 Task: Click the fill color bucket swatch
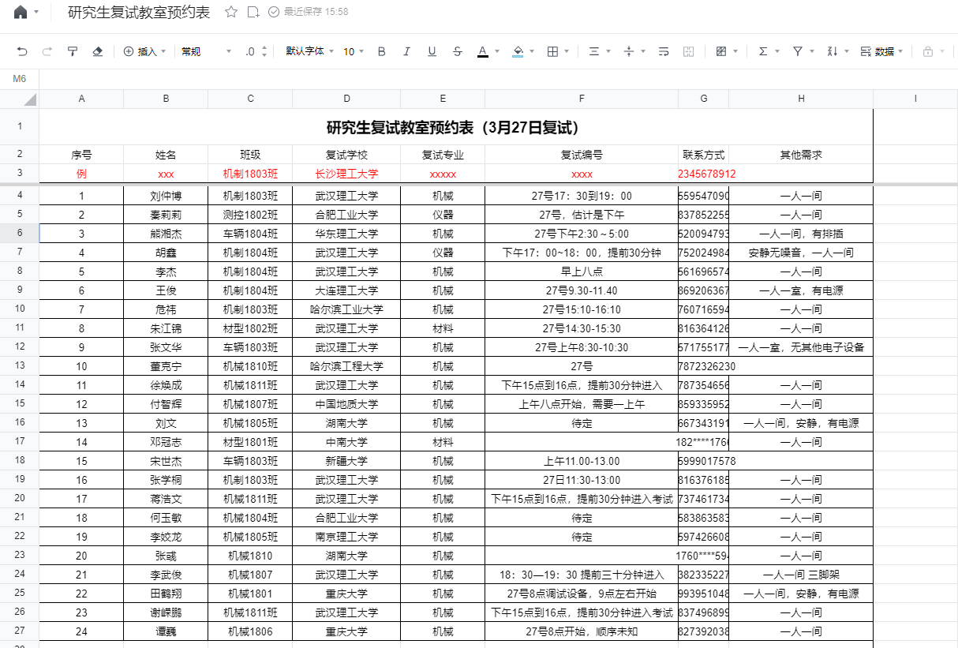(x=518, y=51)
